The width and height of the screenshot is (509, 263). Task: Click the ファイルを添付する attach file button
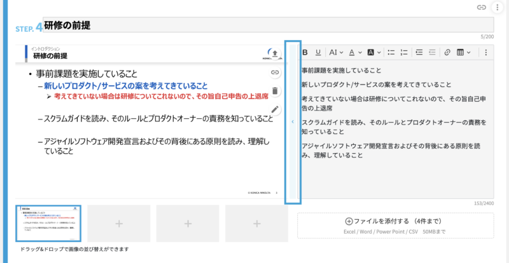point(395,221)
